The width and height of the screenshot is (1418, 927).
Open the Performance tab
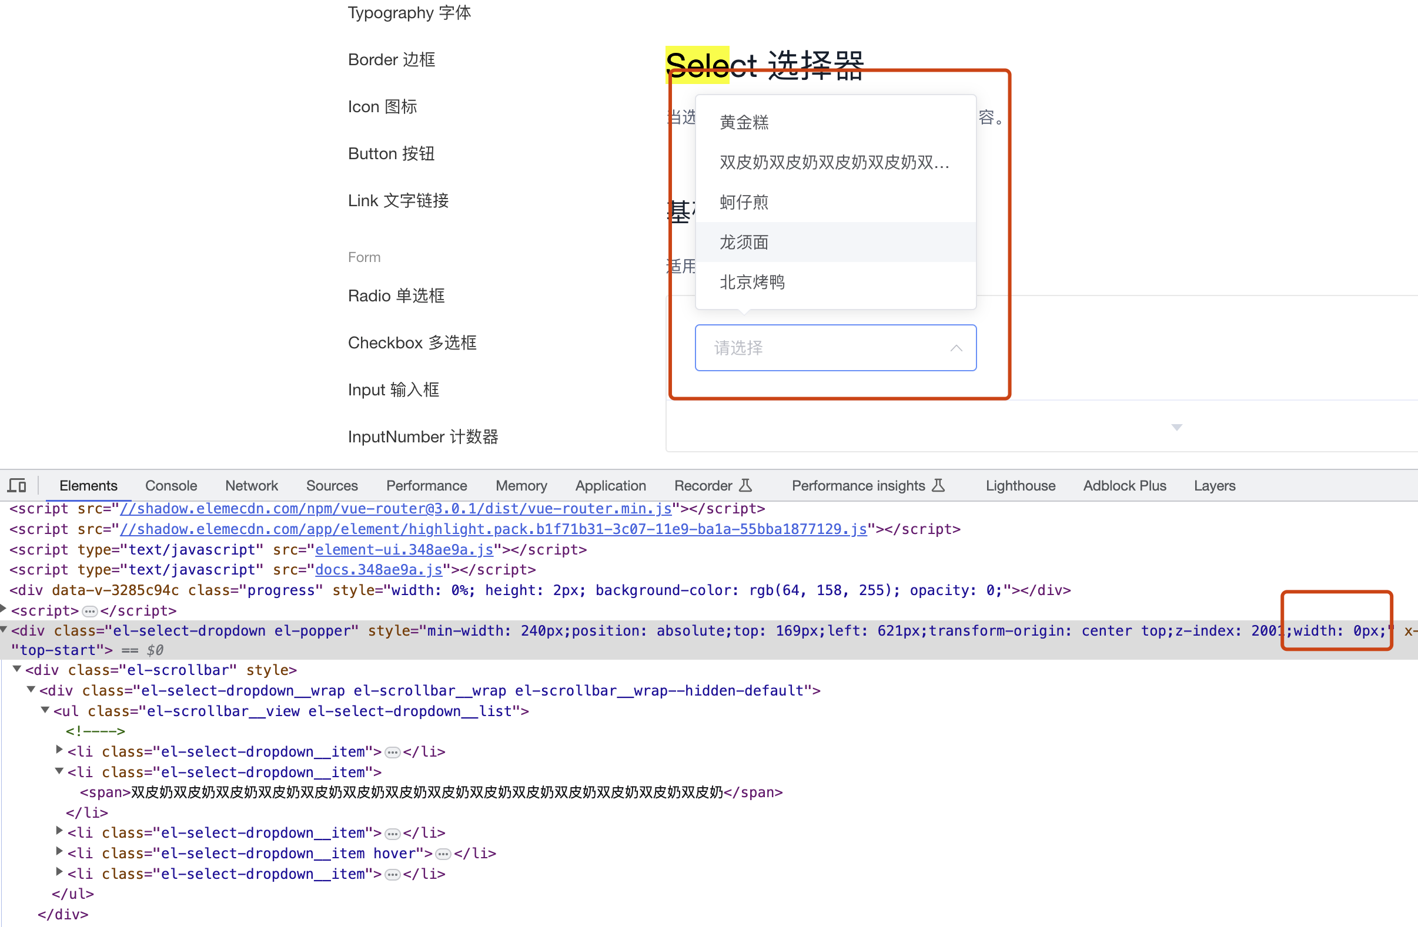(x=427, y=486)
